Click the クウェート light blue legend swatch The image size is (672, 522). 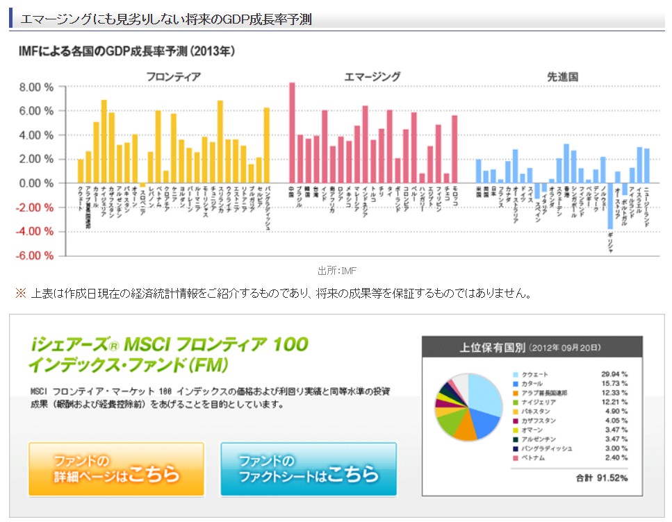(x=516, y=375)
